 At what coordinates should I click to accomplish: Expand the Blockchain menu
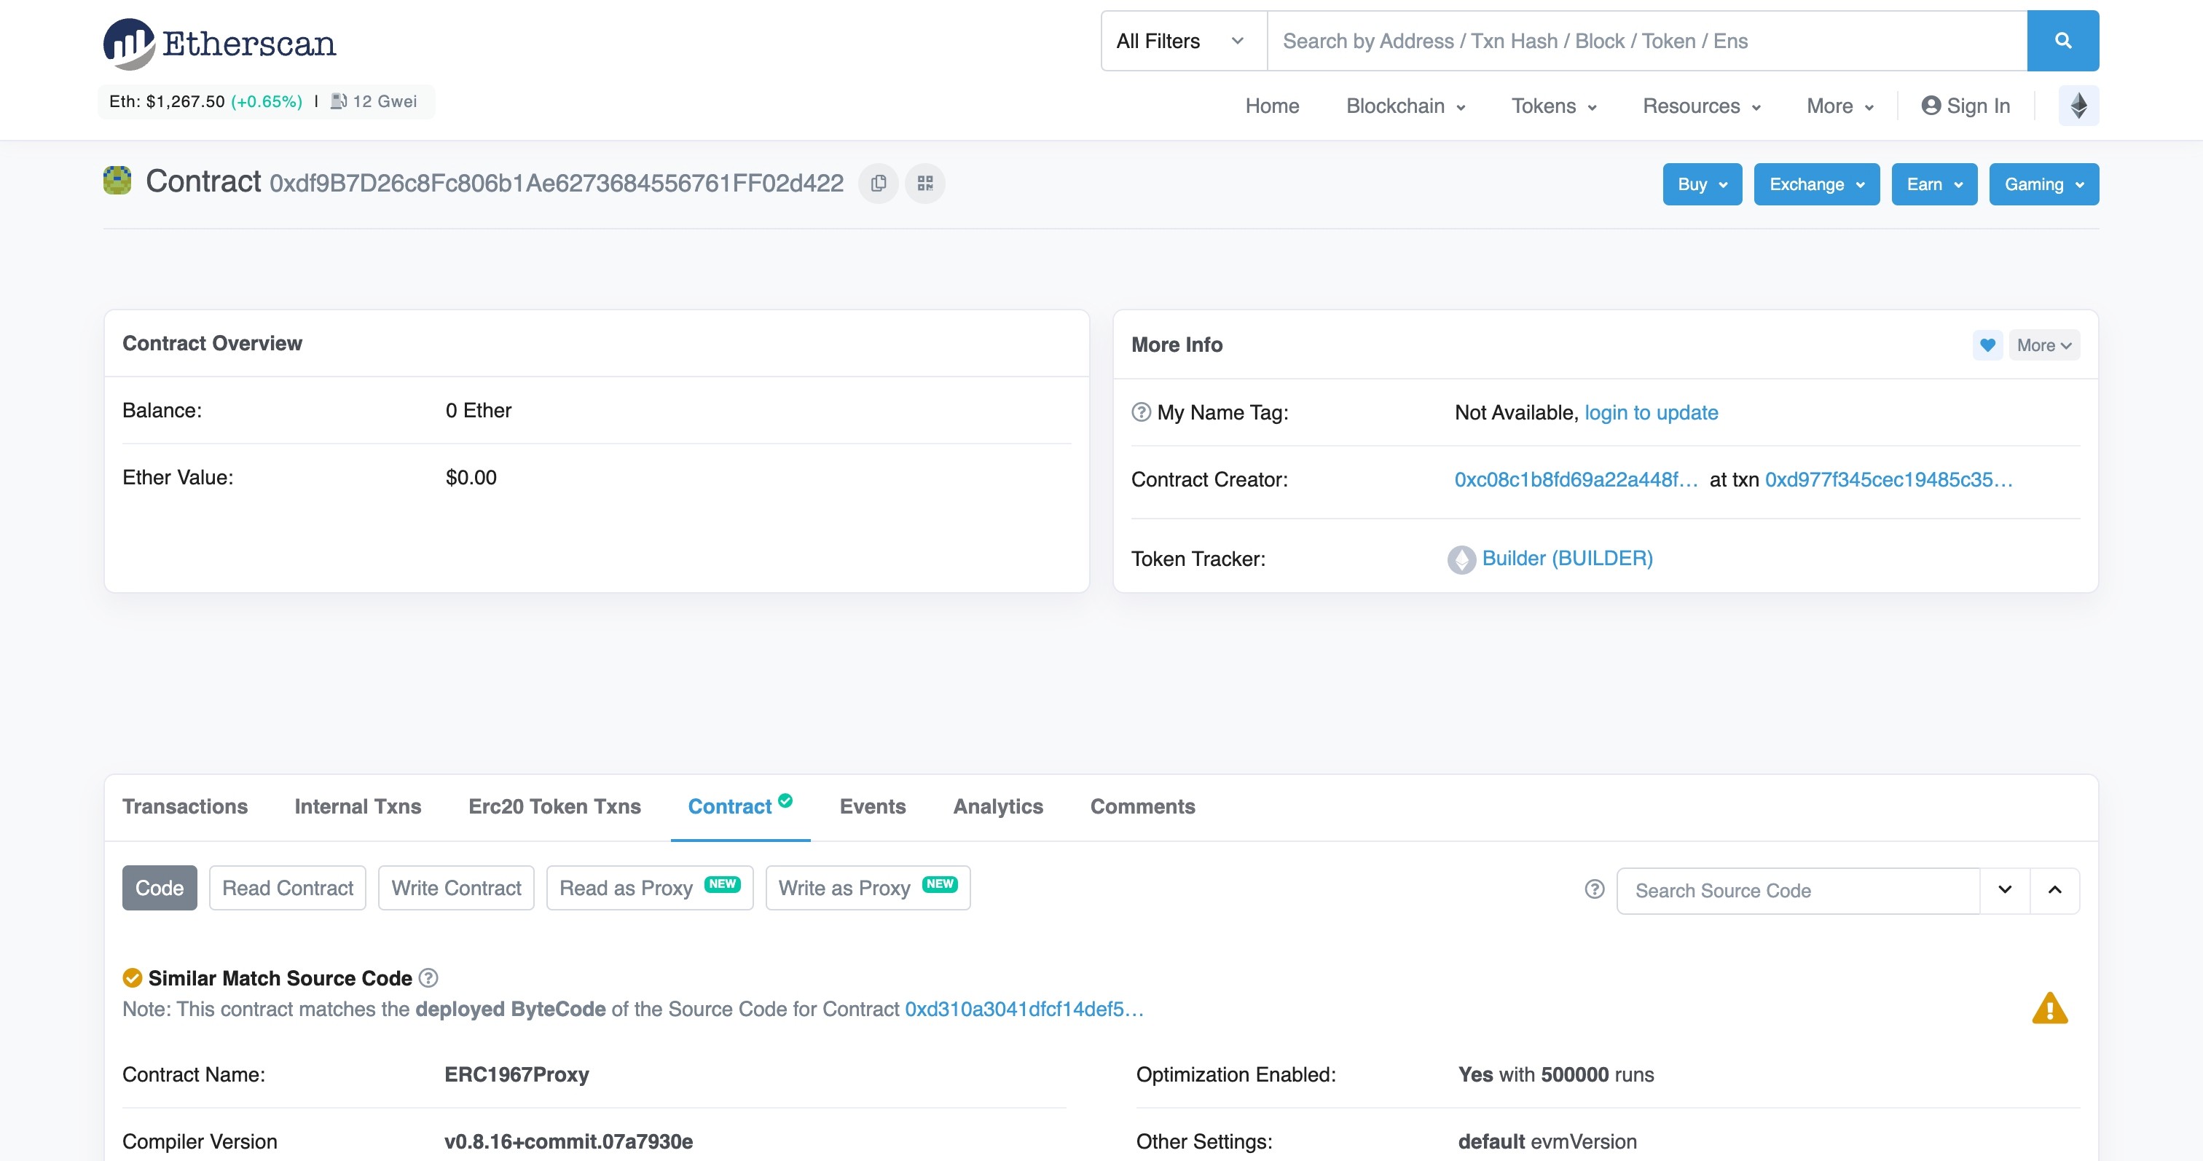click(1406, 106)
